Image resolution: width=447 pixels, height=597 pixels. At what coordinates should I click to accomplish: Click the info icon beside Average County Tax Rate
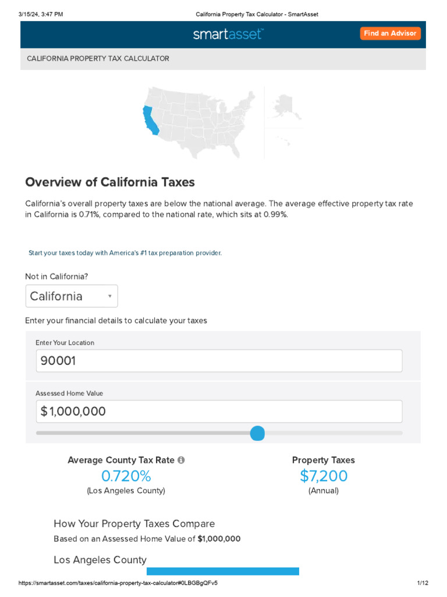tap(181, 460)
